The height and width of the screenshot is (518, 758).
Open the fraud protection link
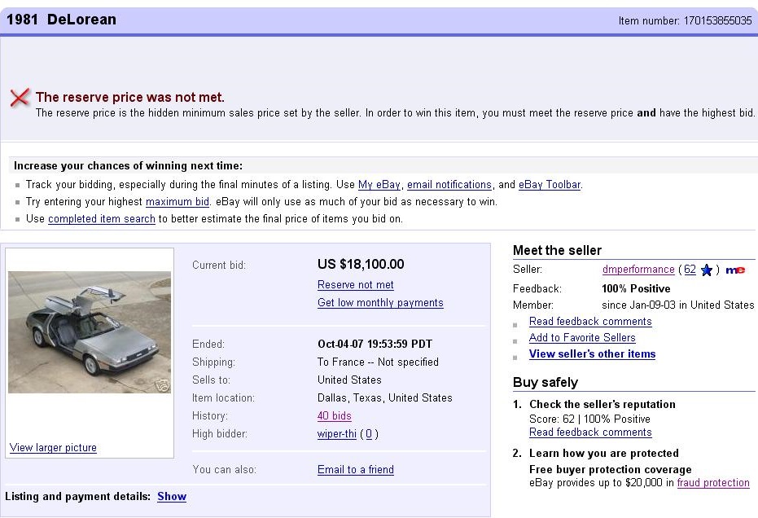coord(713,483)
